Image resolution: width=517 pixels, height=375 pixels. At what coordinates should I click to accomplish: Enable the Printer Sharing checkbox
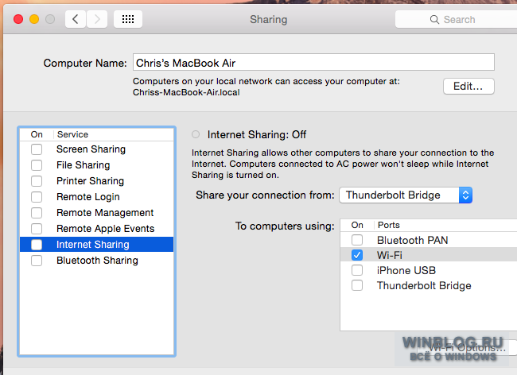(37, 181)
